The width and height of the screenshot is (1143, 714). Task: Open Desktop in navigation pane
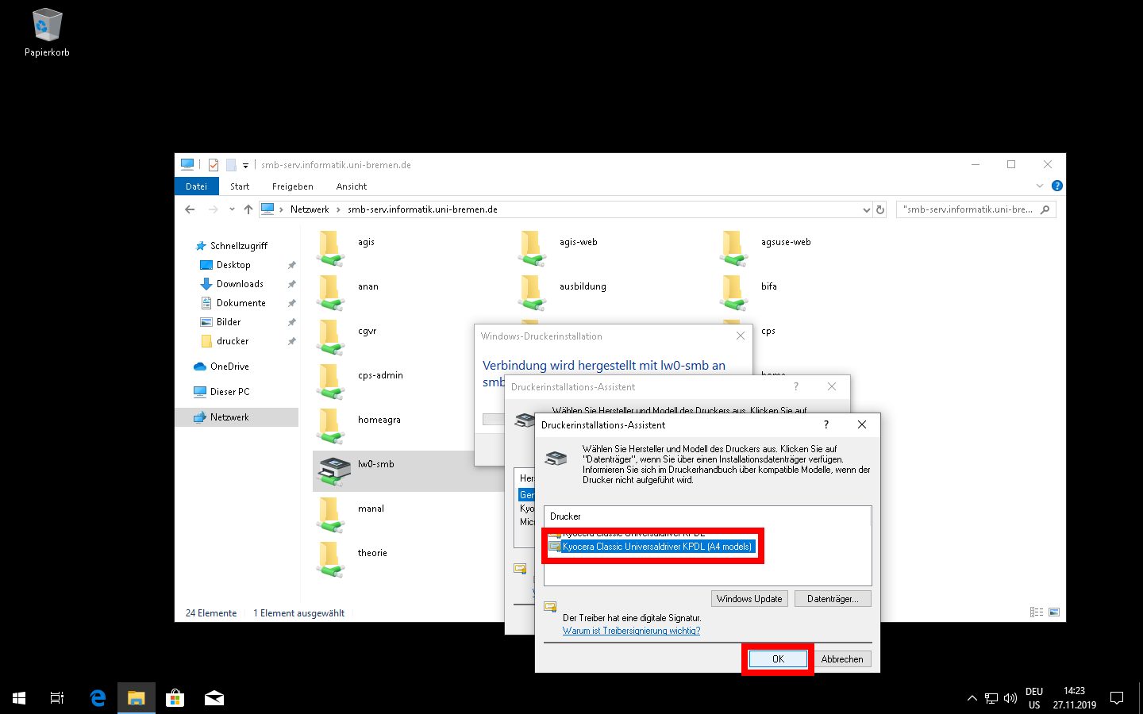[233, 265]
